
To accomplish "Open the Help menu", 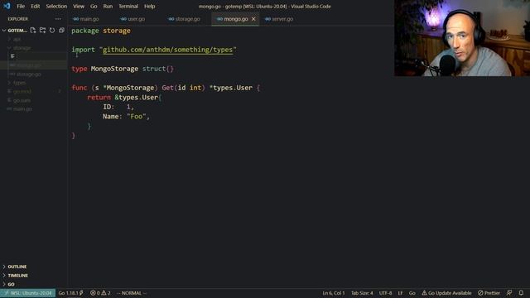I will click(x=149, y=6).
